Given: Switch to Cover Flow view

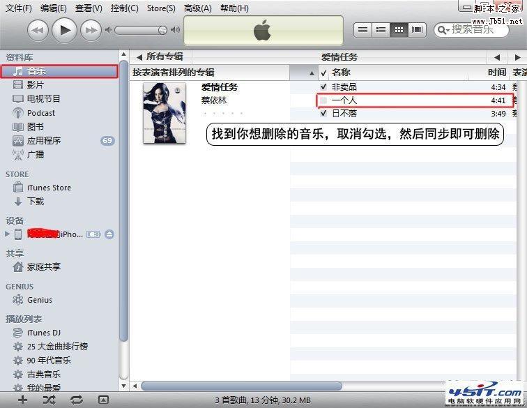Looking at the screenshot, I should tap(418, 29).
